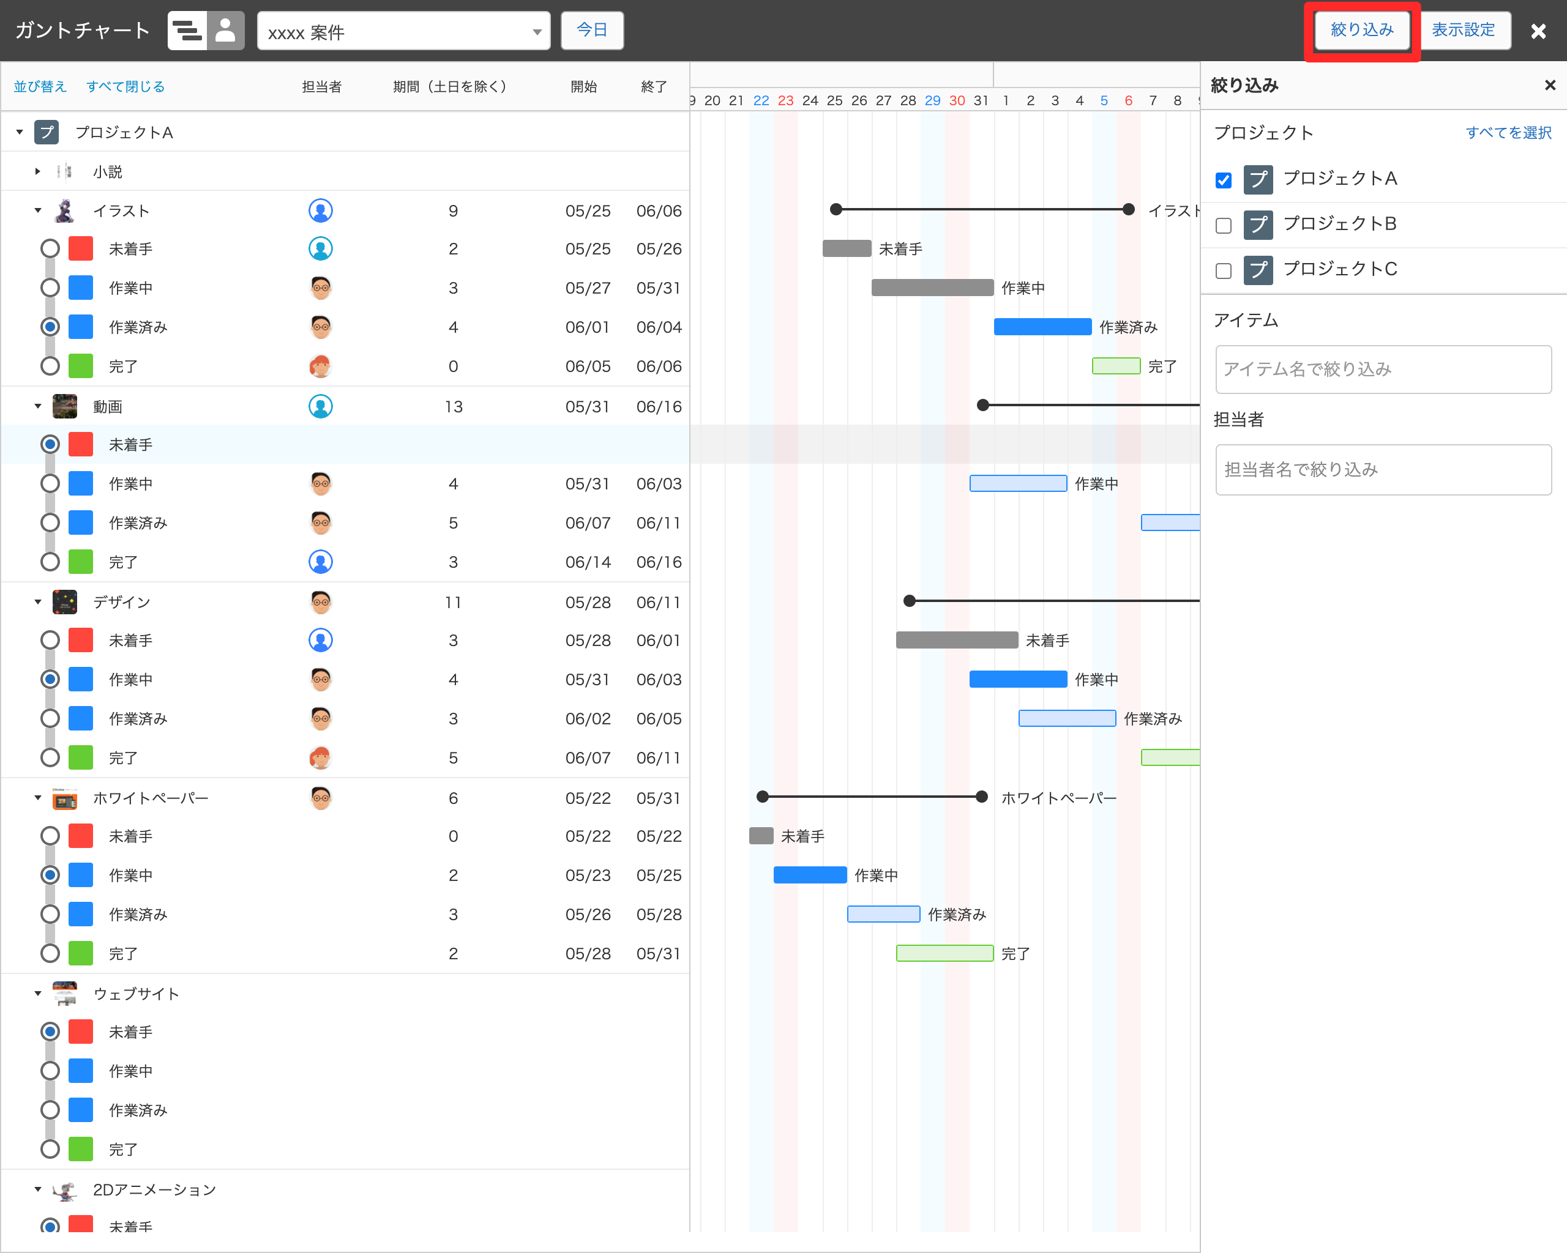Screen dimensions: 1567x1253
Task: Collapse the 動画 item
Action: click(37, 406)
